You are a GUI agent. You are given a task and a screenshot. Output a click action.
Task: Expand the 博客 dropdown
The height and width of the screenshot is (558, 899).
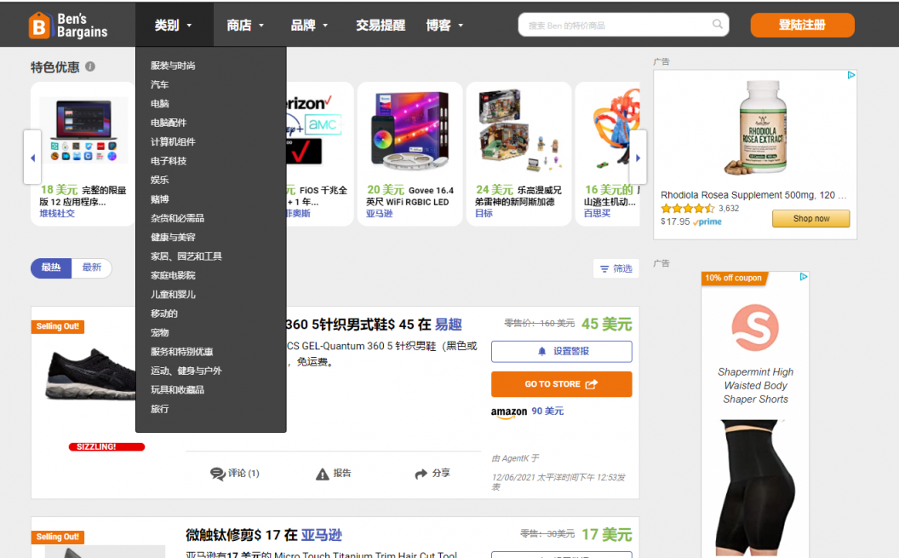444,26
